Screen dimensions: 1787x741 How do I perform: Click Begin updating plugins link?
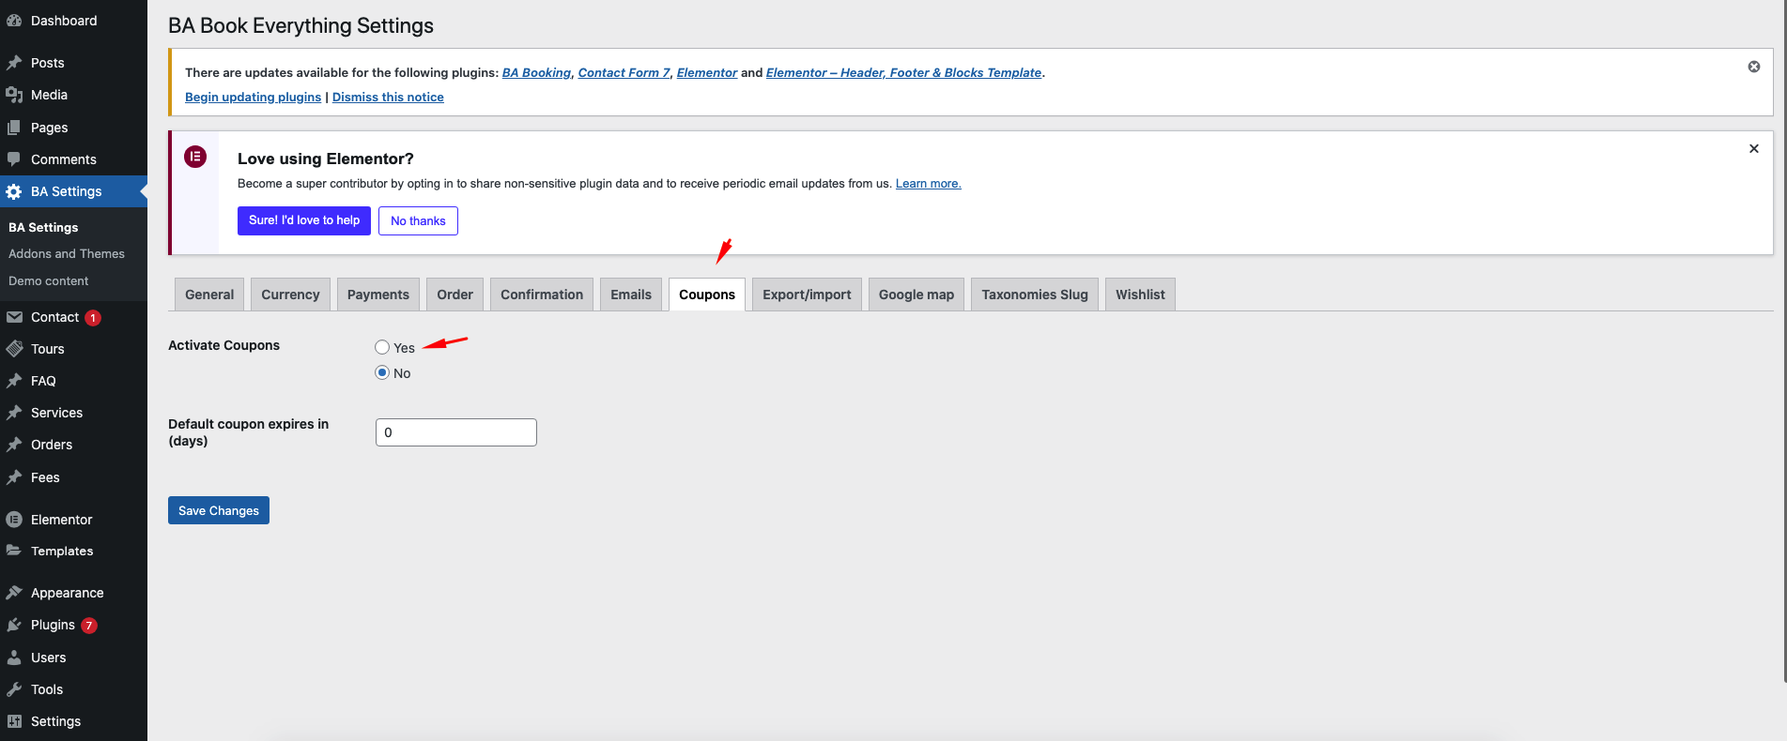point(253,97)
